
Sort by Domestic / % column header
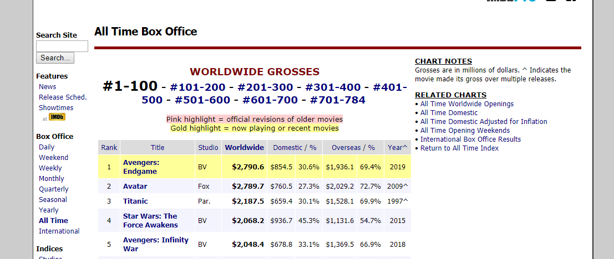pos(295,148)
